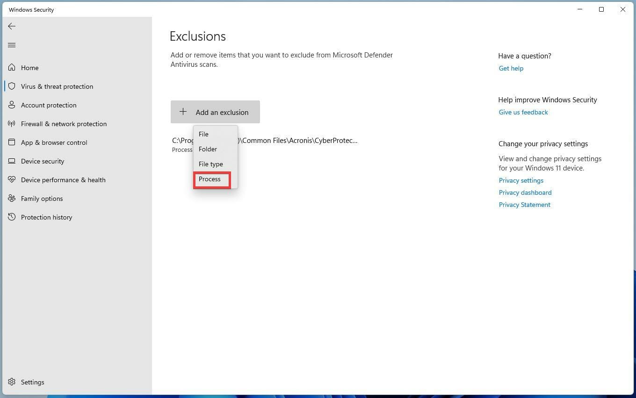Click the Home house icon
This screenshot has height=398, width=636.
tap(12, 67)
